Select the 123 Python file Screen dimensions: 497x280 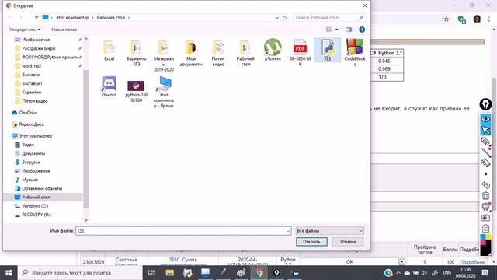[x=328, y=50]
